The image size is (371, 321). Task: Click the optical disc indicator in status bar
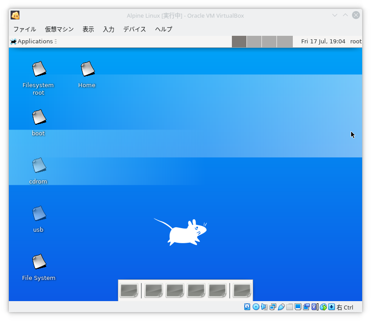click(256, 307)
